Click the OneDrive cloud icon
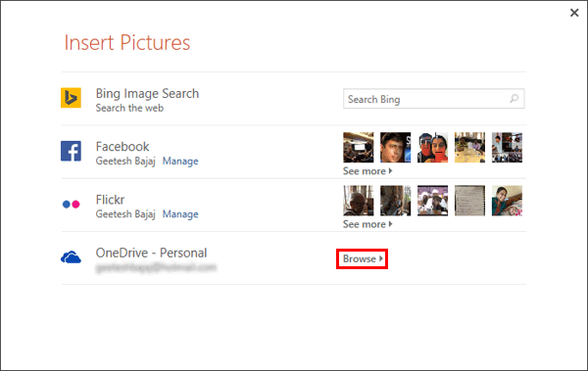588x371 pixels. (71, 257)
